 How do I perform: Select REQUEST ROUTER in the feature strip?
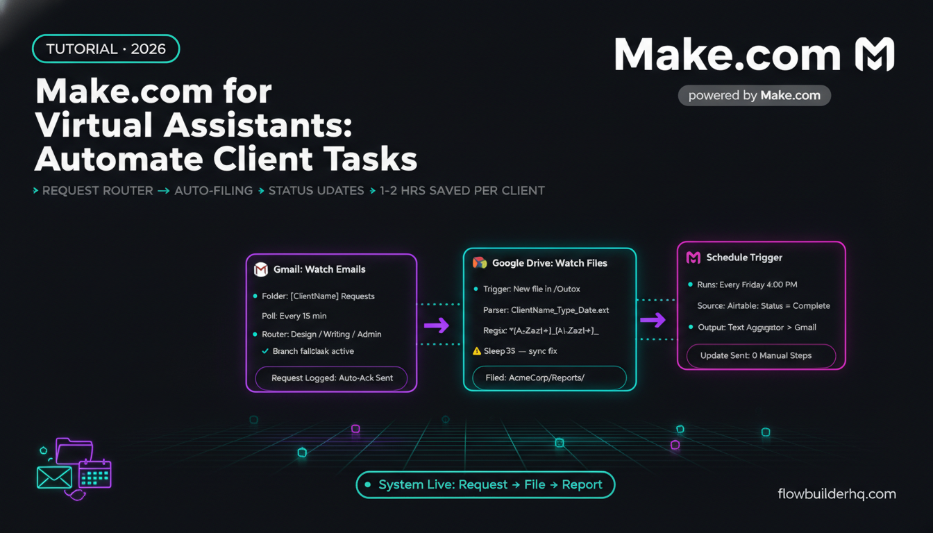98,190
